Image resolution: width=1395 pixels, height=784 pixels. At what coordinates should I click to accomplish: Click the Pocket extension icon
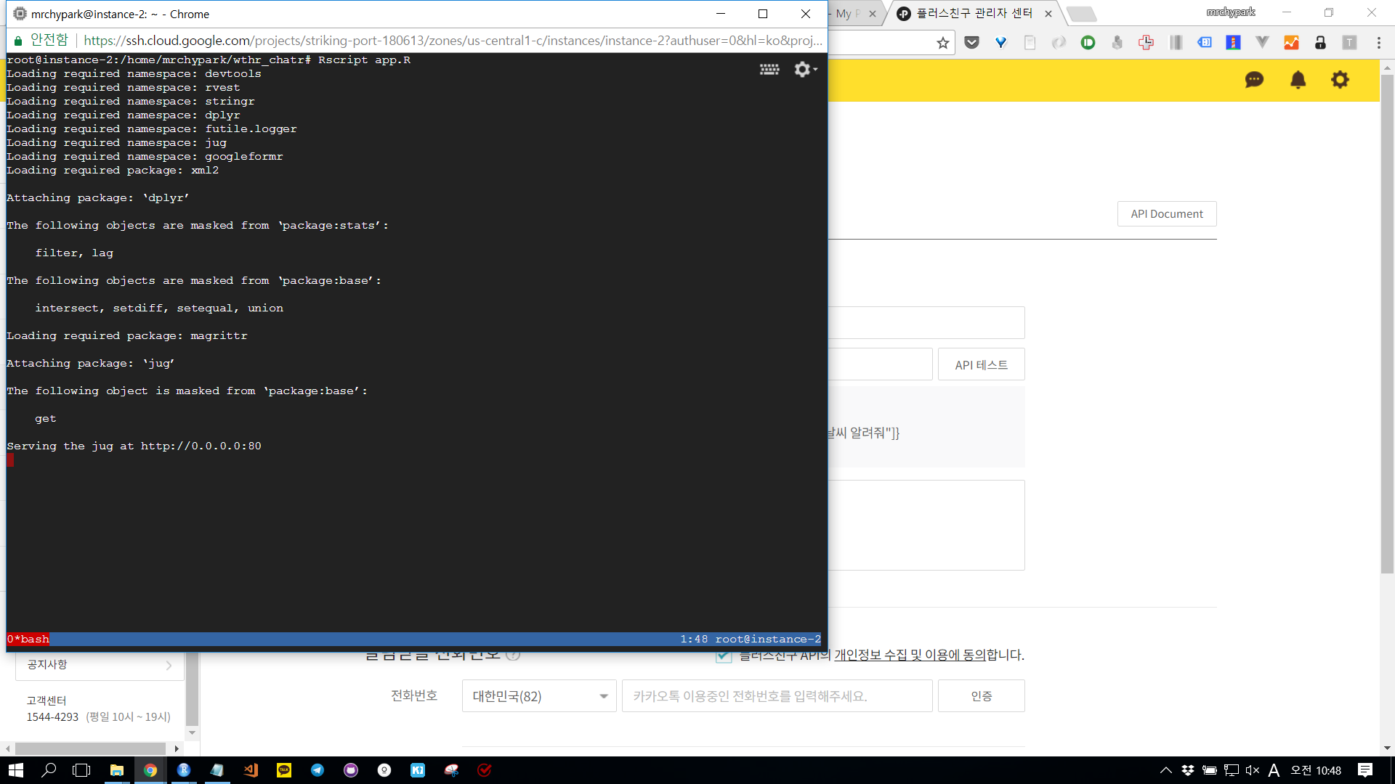point(971,43)
